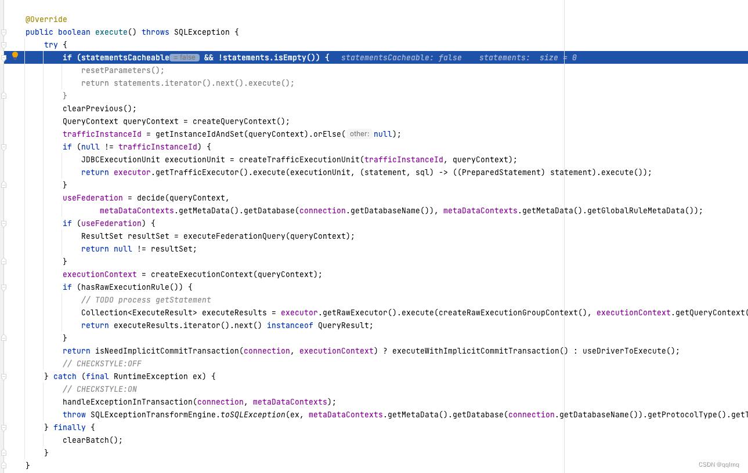Toggle a breakpoint on the clearPrevious() line
748x473 pixels.
click(15, 108)
